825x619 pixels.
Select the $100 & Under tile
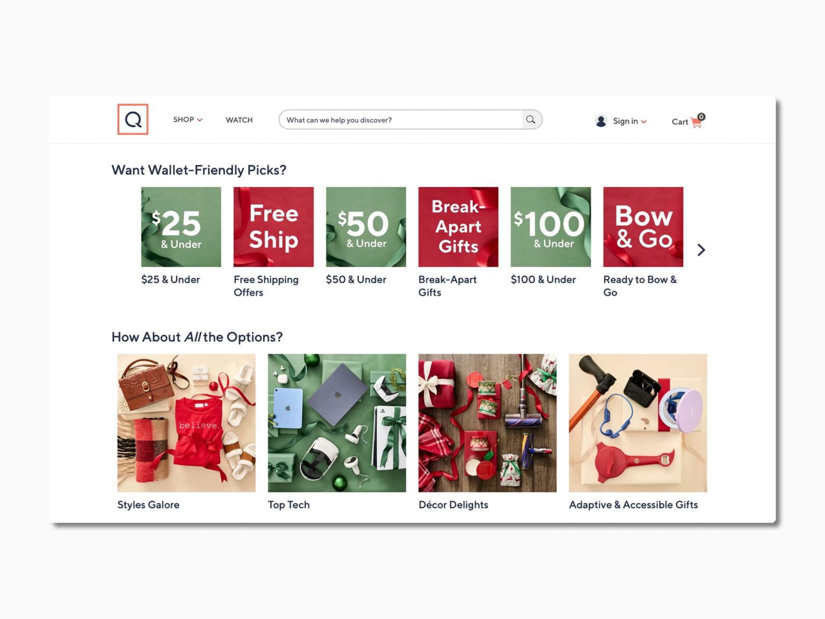pyautogui.click(x=551, y=227)
